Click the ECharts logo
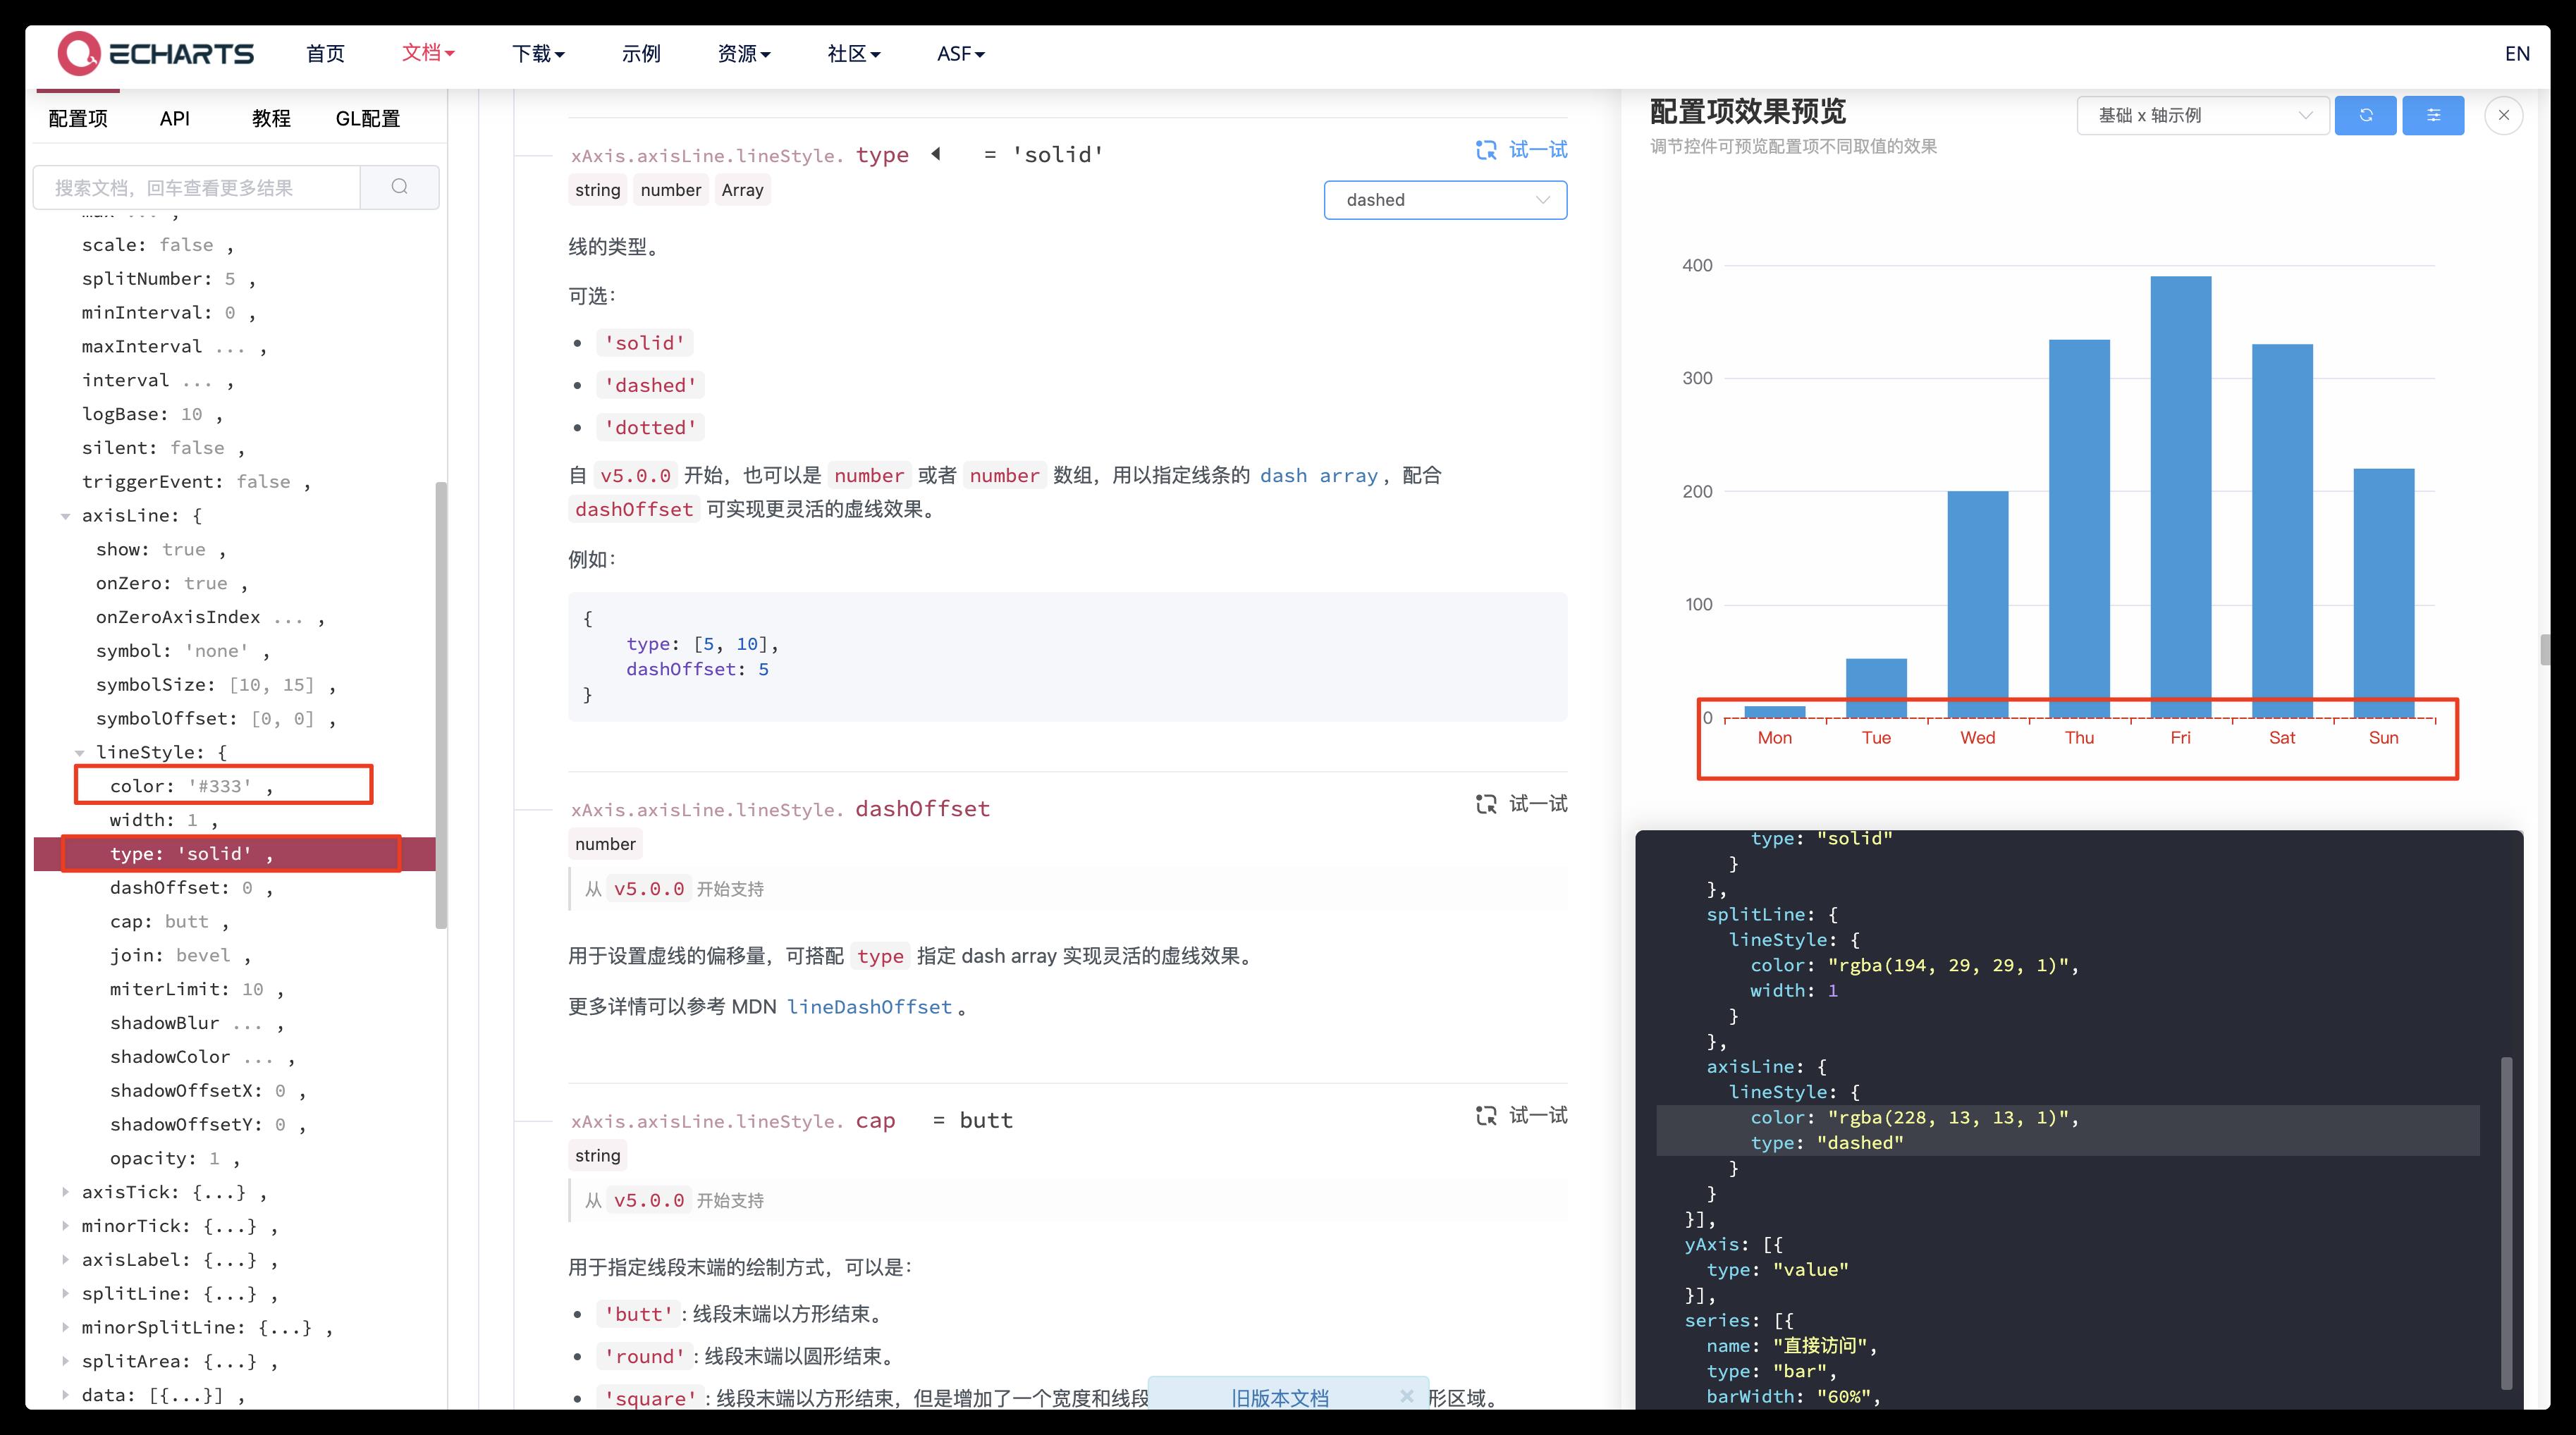The width and height of the screenshot is (2576, 1435). click(x=155, y=54)
